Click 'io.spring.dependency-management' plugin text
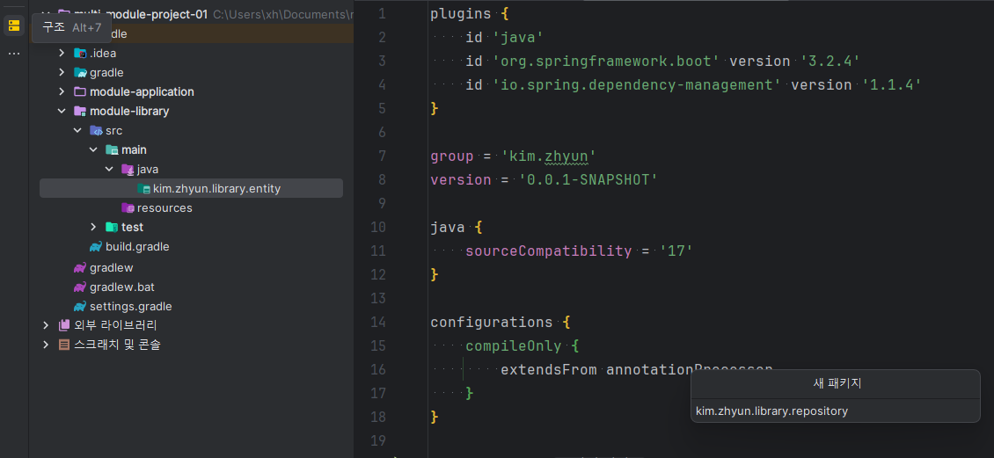 tap(637, 85)
